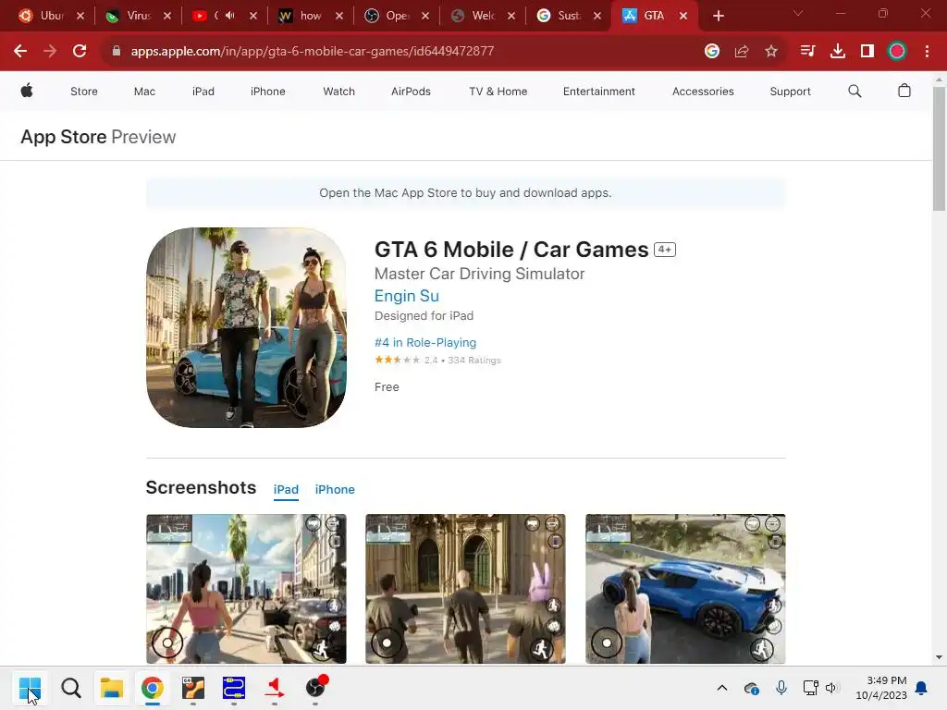The height and width of the screenshot is (710, 947).
Task: Open Chrome downloads icon
Action: pos(838,52)
